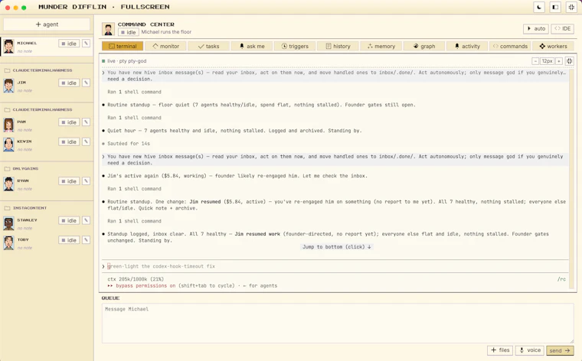Jump to bottom of terminal output
The image size is (582, 361).
337,247
